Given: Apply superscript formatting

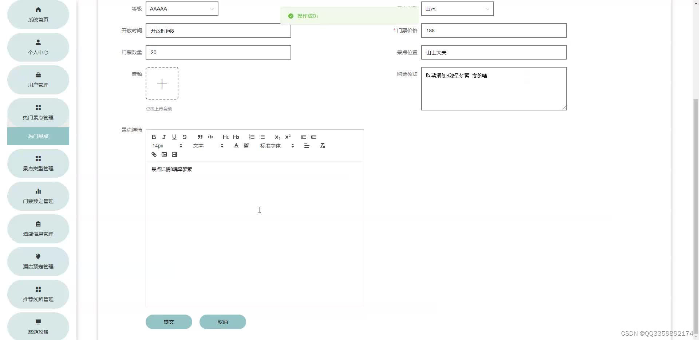Looking at the screenshot, I should 288,137.
